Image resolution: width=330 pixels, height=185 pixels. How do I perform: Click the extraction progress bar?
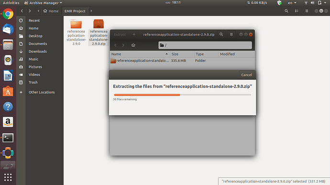182,95
